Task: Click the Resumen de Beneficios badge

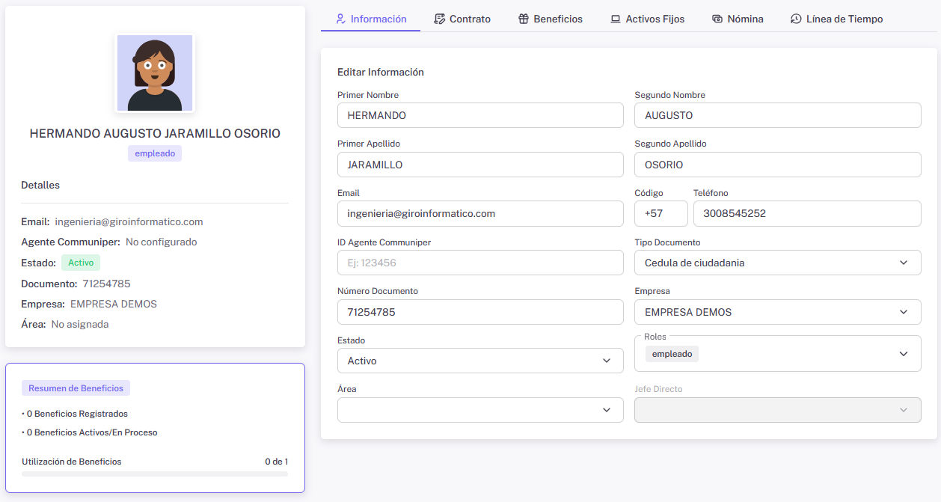Action: [x=76, y=388]
